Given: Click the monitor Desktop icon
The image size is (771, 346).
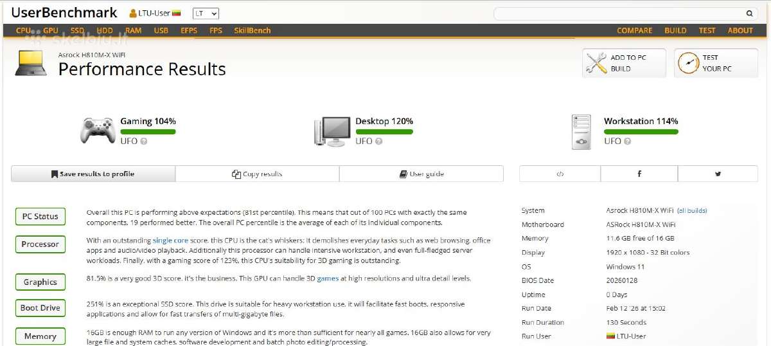Looking at the screenshot, I should pos(332,131).
